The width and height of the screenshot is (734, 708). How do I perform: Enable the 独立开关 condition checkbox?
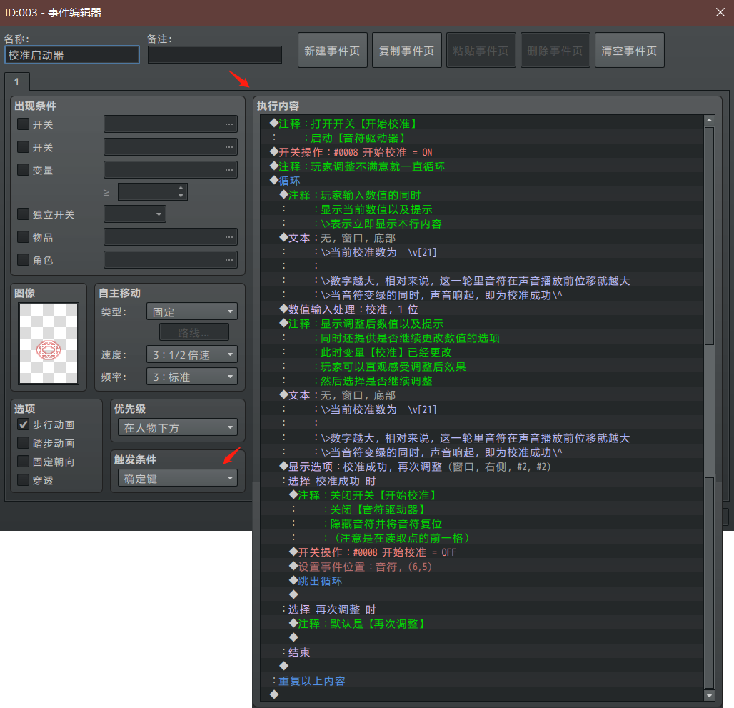[x=23, y=214]
